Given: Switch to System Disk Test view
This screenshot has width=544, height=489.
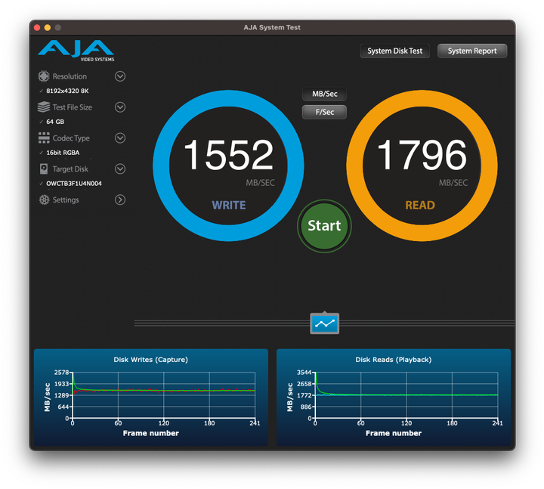Looking at the screenshot, I should [x=394, y=51].
